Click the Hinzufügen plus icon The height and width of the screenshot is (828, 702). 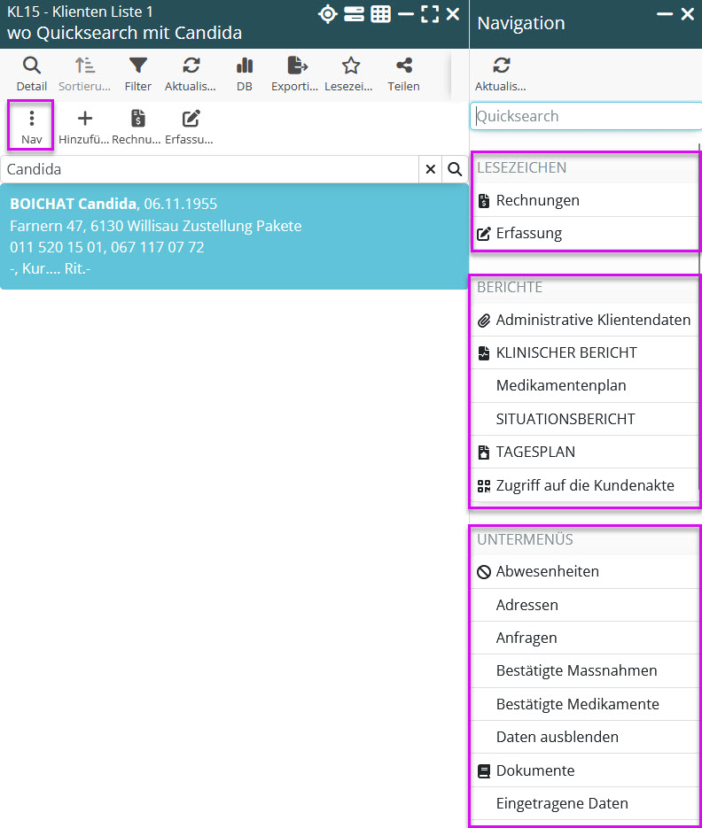click(85, 127)
